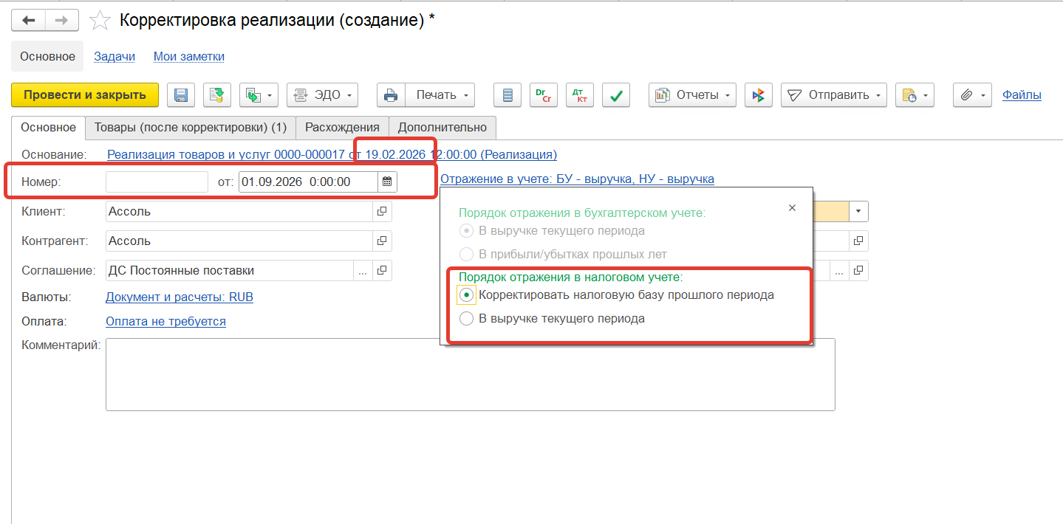This screenshot has height=524, width=1063.
Task: Select Корректировать налоговую базу прошлого периода
Action: (616, 295)
